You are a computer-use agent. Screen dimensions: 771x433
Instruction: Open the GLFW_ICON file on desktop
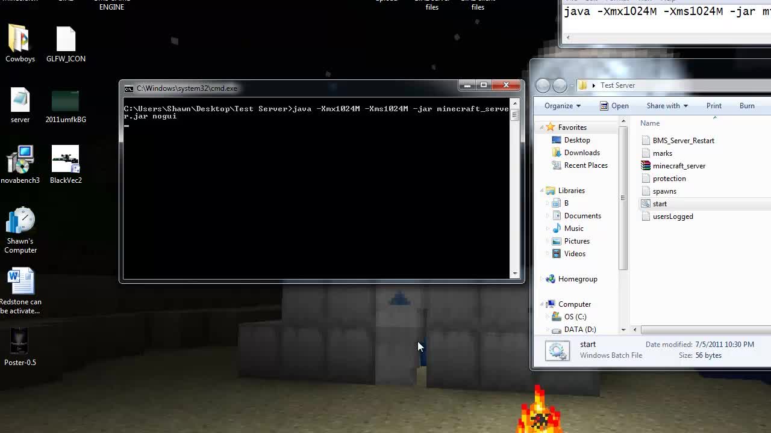tap(65, 39)
